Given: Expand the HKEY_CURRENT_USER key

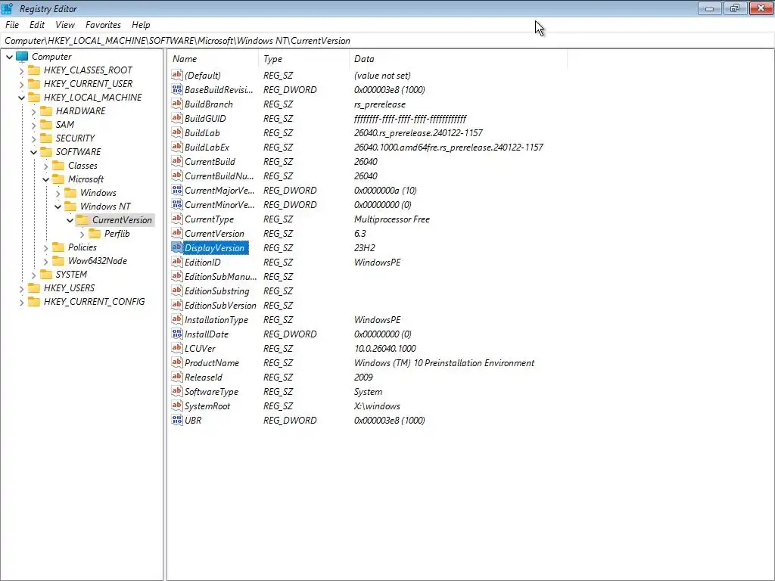Looking at the screenshot, I should pos(21,84).
